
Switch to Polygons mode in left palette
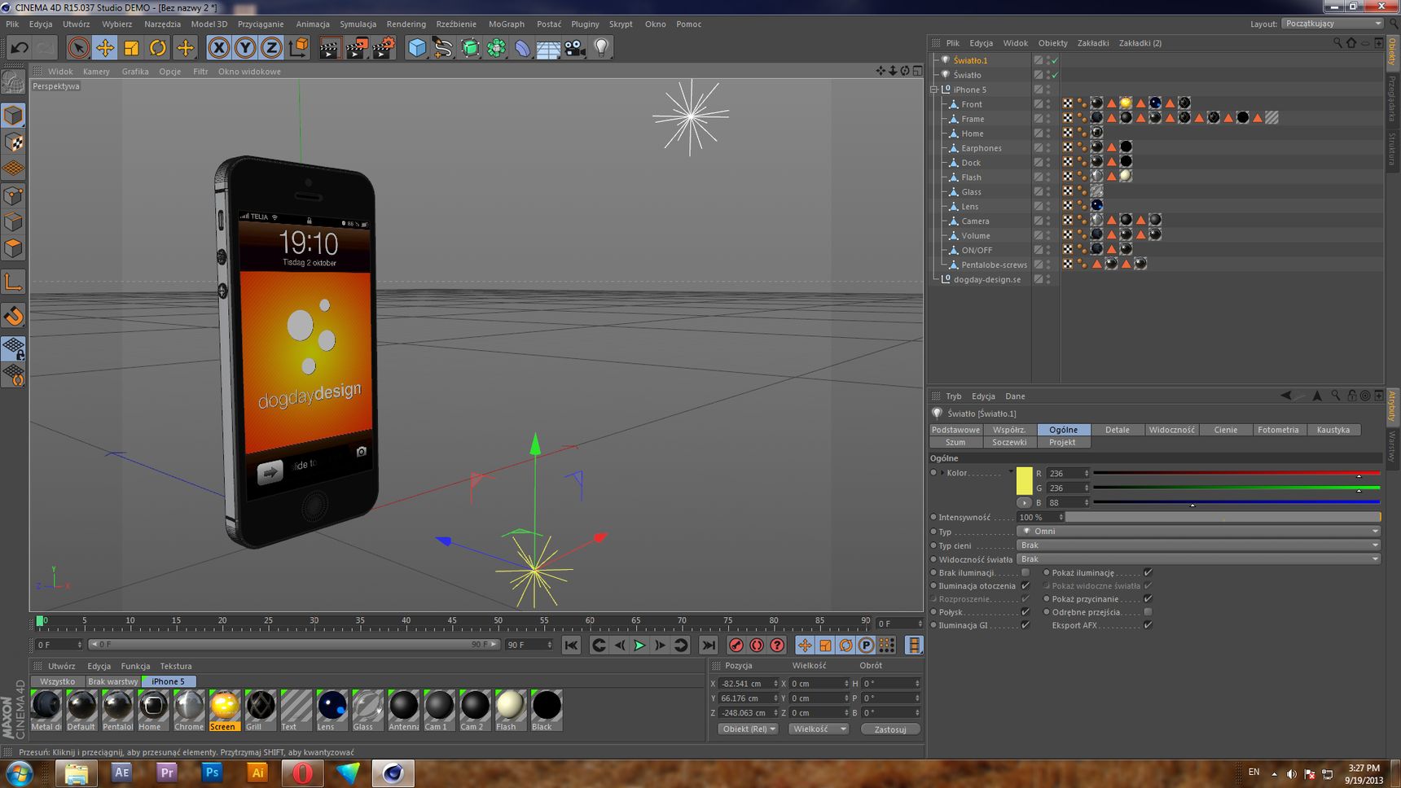click(14, 248)
